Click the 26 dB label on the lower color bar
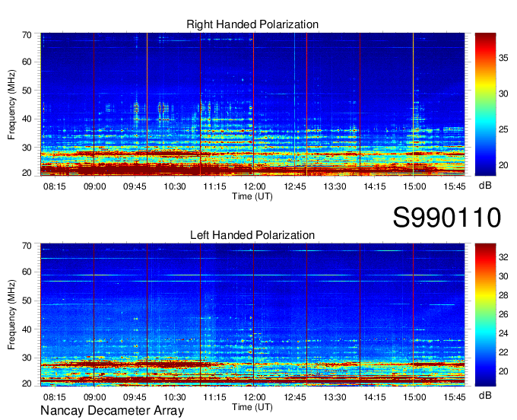Viewport: 517px width, 420px height. tap(503, 314)
